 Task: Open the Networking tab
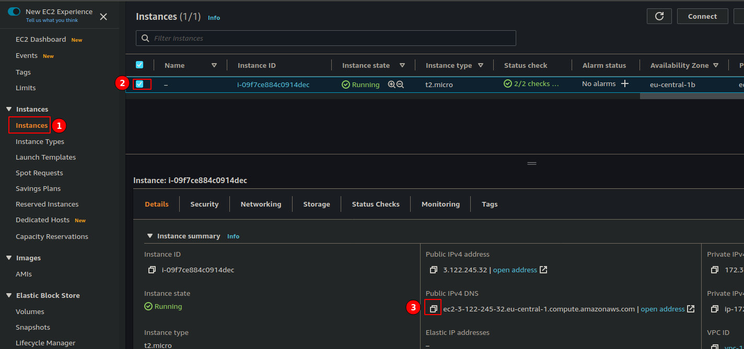pyautogui.click(x=261, y=204)
